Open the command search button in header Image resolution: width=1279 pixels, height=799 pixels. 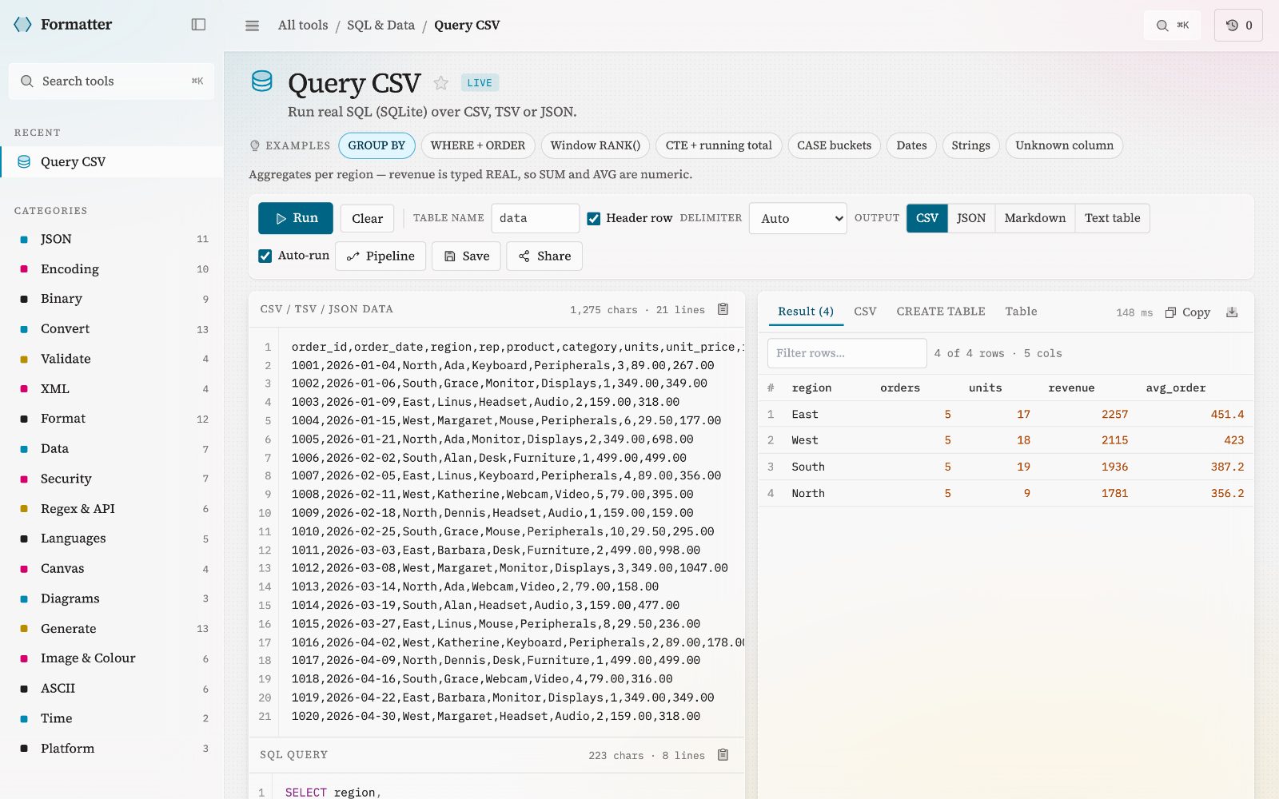coord(1172,26)
